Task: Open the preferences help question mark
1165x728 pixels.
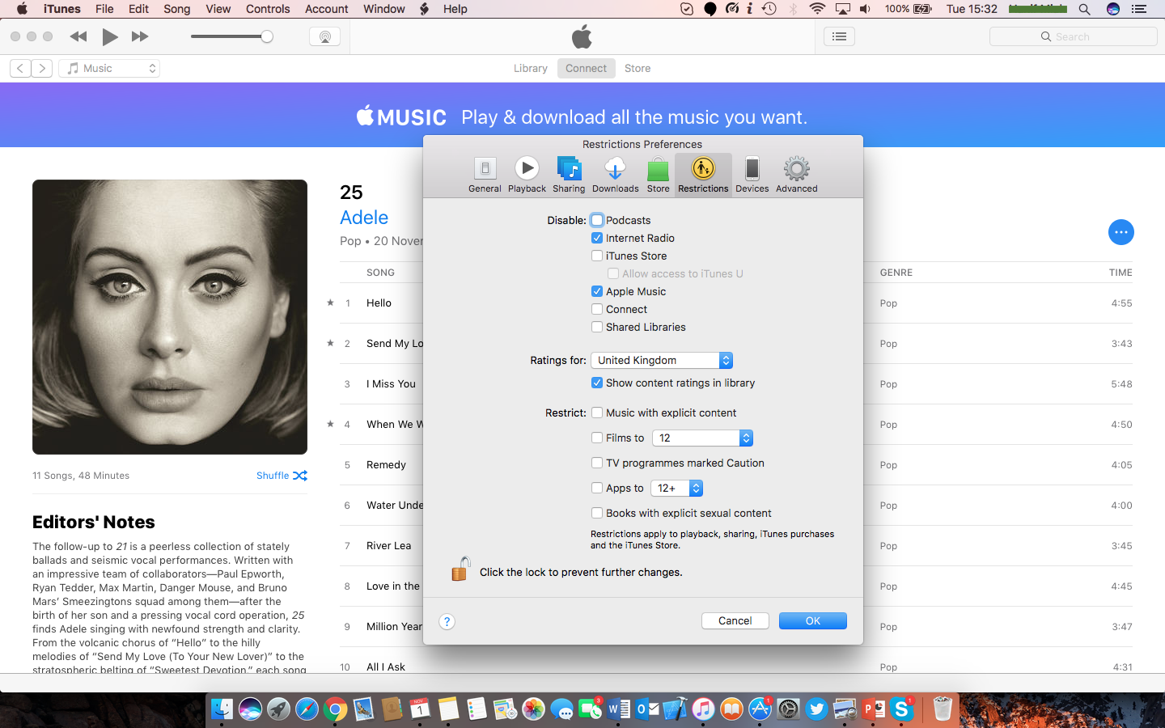Action: click(x=447, y=621)
